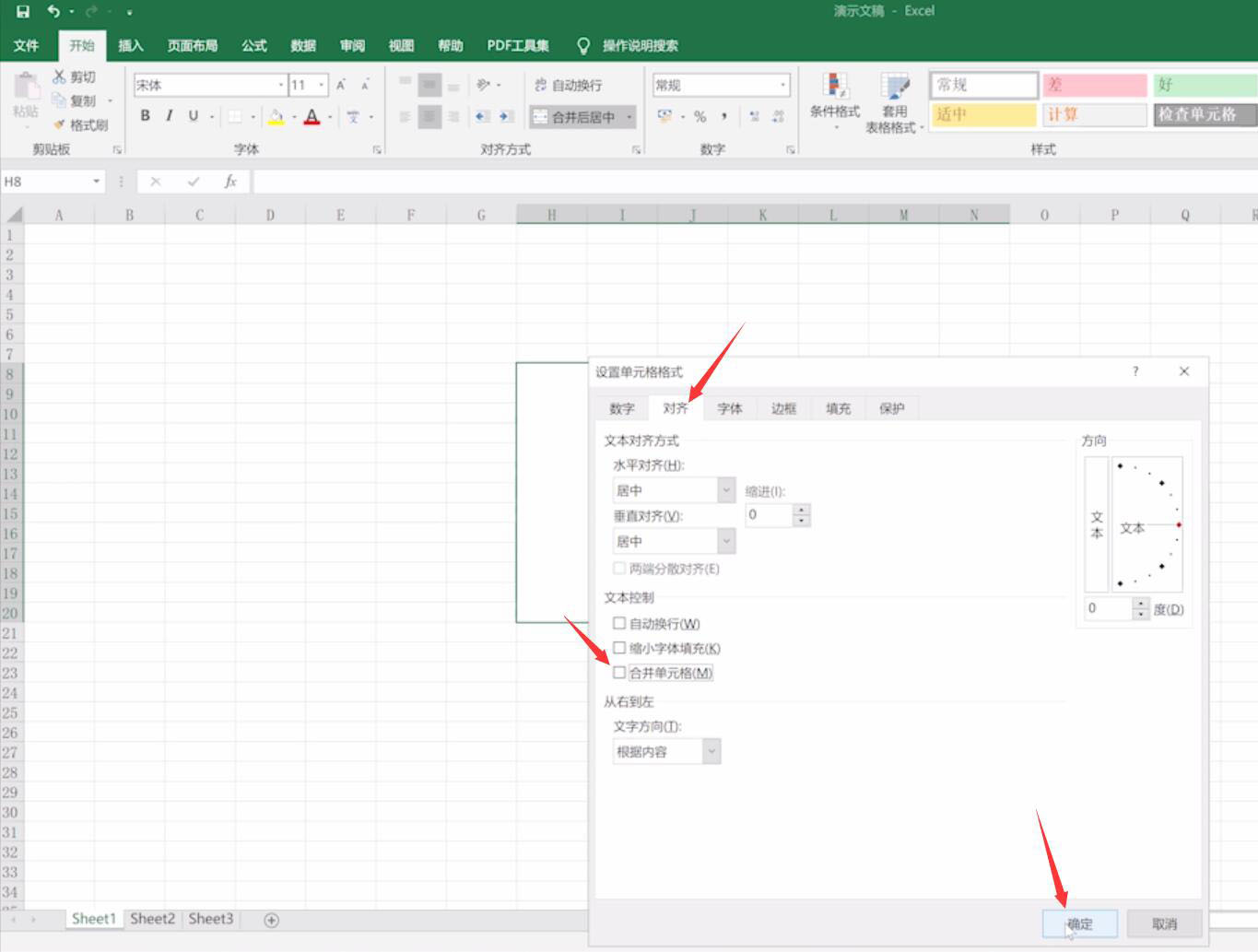Click the decrease indent icon
This screenshot has width=1258, height=952.
(482, 116)
